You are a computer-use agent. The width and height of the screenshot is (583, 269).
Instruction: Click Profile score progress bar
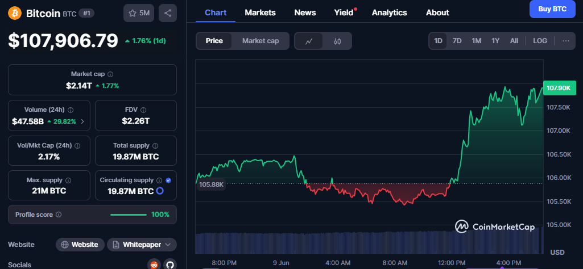(x=129, y=215)
